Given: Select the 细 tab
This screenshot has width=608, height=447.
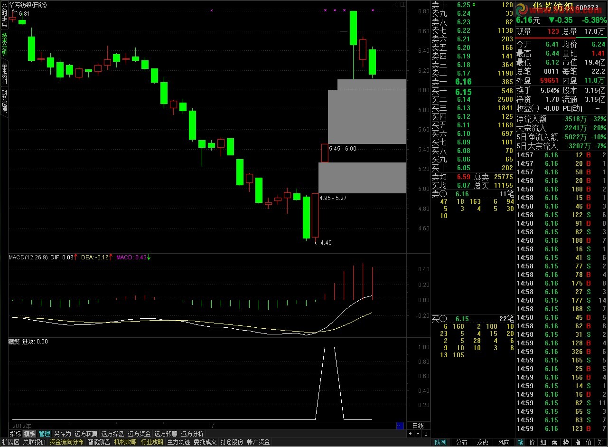Looking at the screenshot, I should [543, 442].
